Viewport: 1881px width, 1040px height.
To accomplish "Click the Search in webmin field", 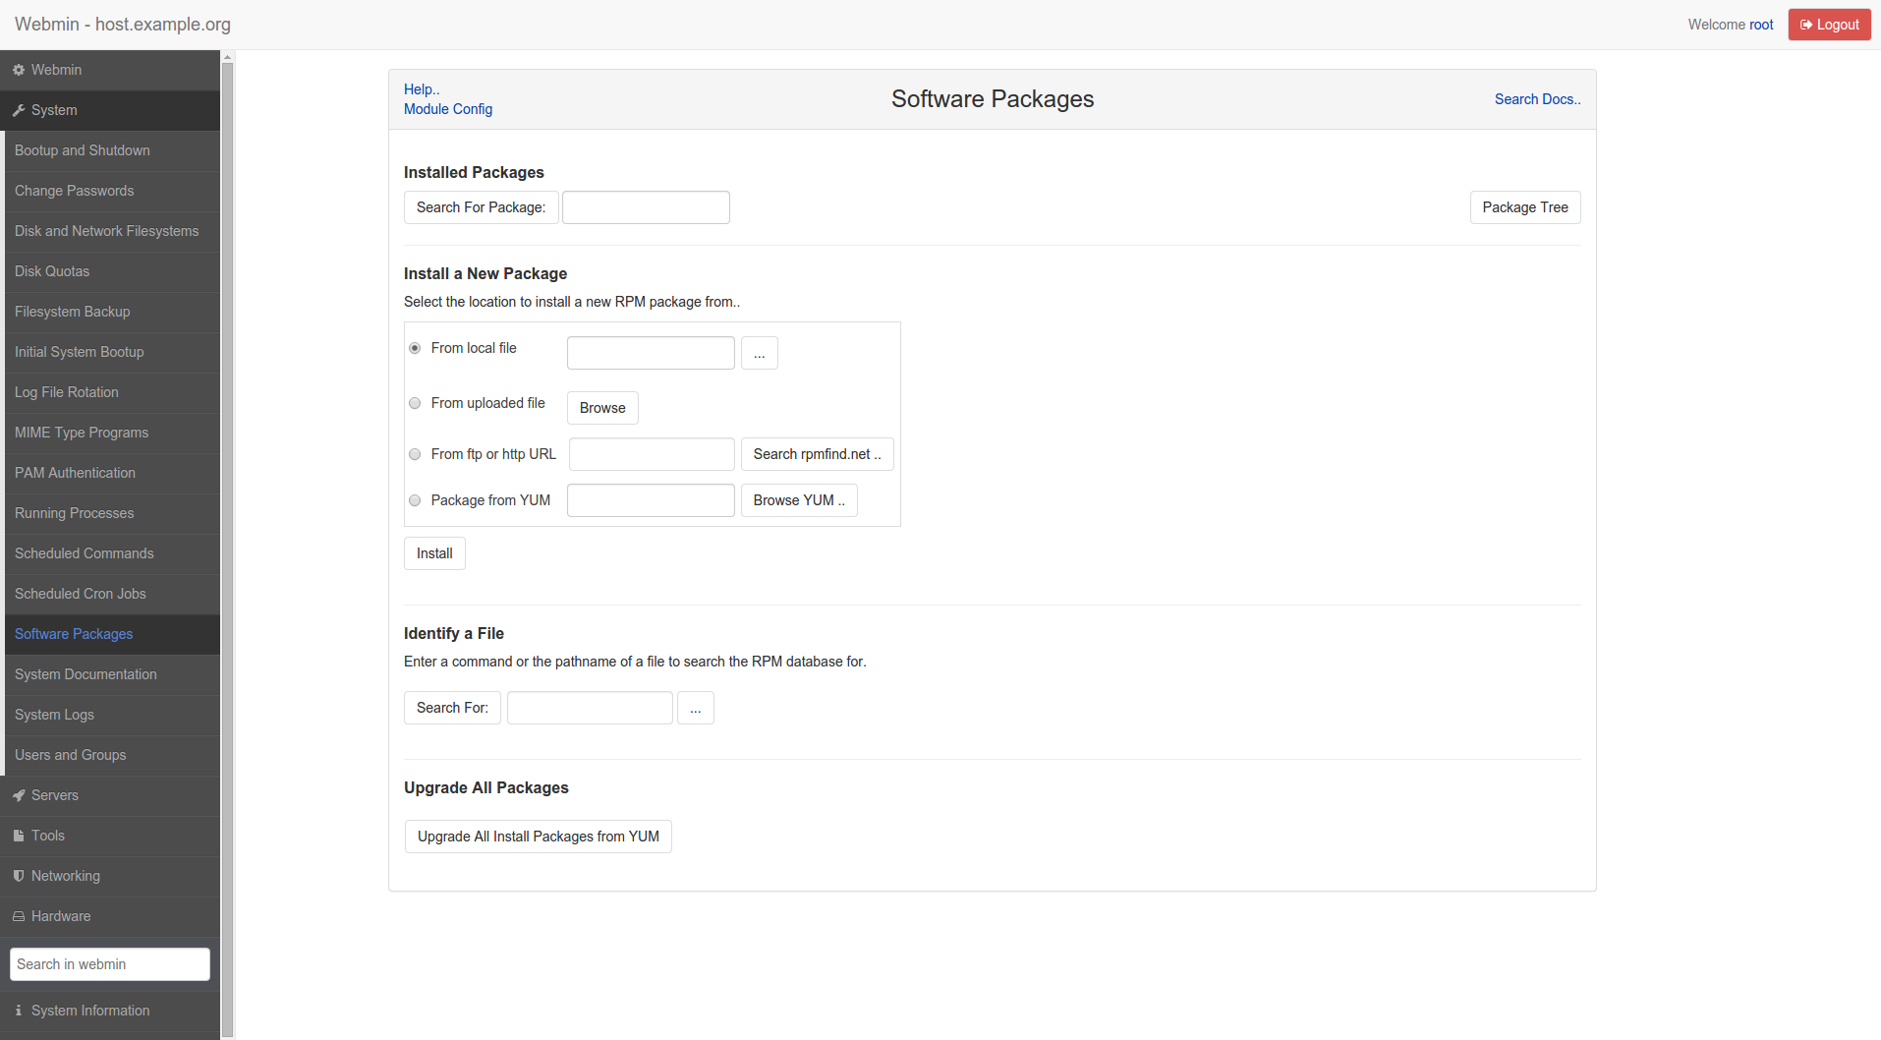I will click(110, 964).
